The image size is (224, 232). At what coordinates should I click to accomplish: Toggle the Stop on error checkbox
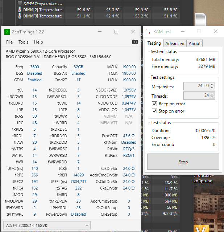154,111
